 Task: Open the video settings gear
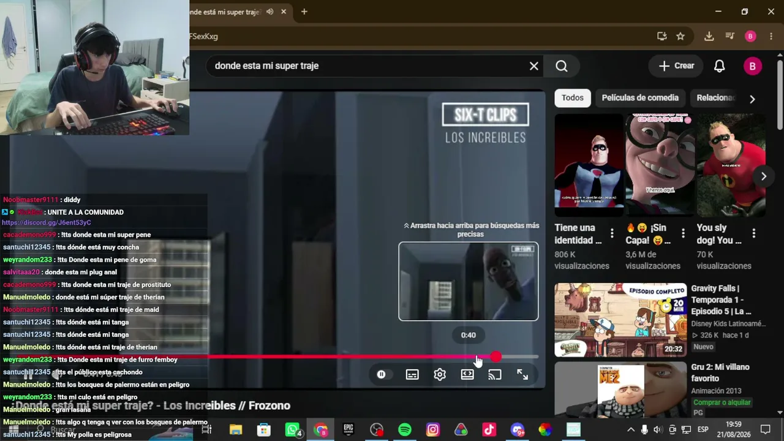440,374
